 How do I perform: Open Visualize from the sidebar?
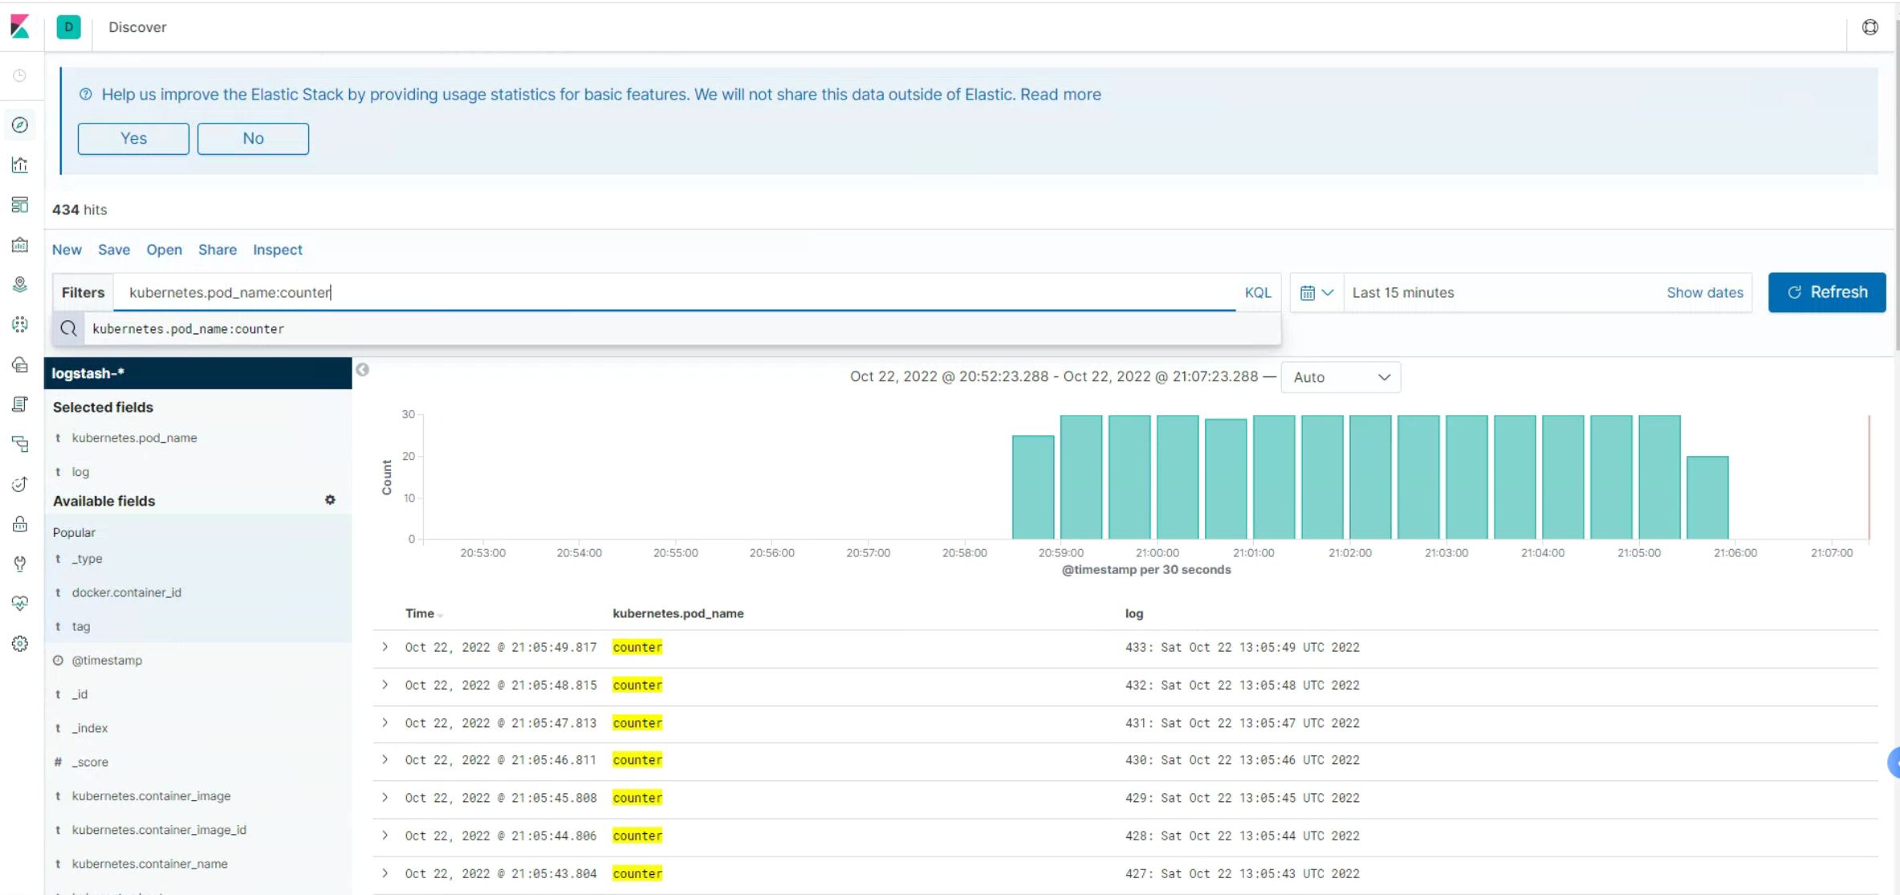click(x=20, y=165)
